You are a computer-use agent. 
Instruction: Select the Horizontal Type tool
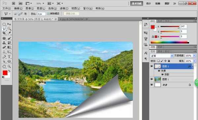(x=9, y=57)
